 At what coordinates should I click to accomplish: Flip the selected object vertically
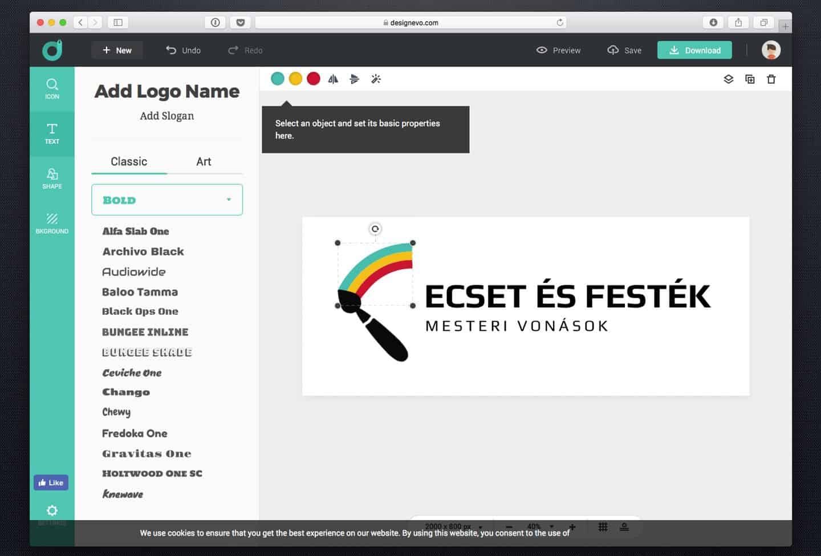click(355, 79)
